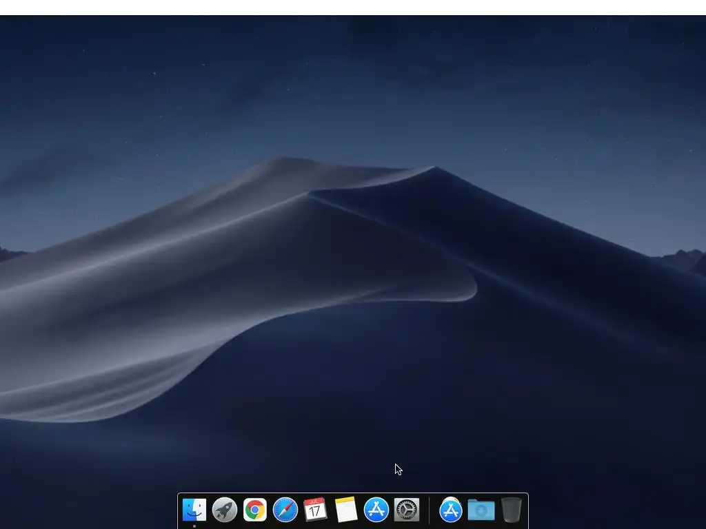706x529 pixels.
Task: Open Launchpad rocket icon
Action: point(225,510)
